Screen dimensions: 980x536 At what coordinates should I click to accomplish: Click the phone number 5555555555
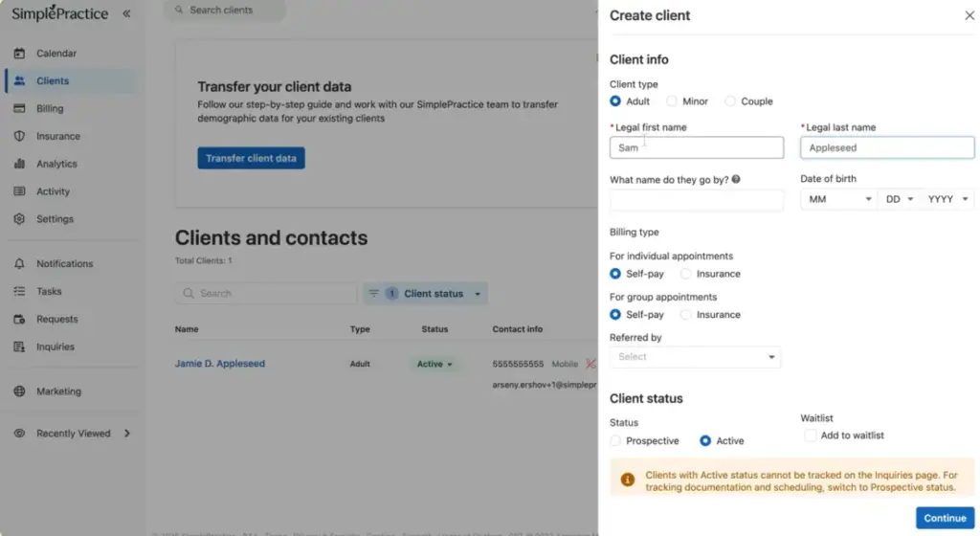[x=518, y=364]
